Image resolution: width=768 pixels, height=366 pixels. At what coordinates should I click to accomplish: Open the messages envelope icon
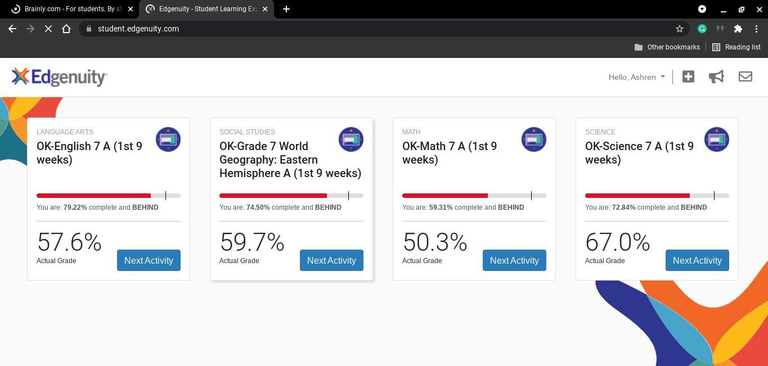745,76
